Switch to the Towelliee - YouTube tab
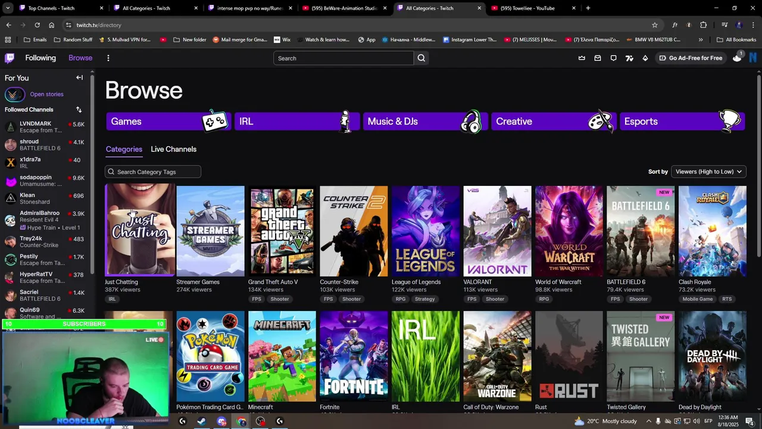 tap(533, 8)
